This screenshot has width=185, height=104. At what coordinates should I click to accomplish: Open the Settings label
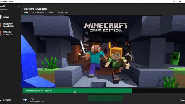click(x=7, y=100)
